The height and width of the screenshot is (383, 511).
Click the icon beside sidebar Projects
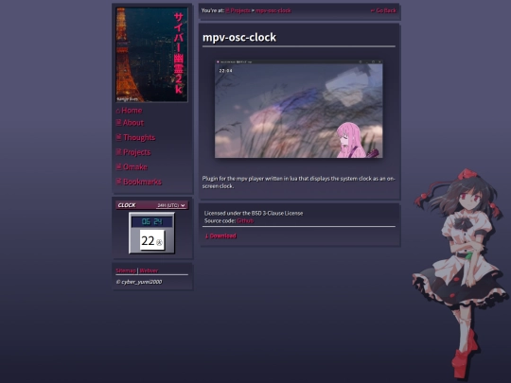click(118, 151)
